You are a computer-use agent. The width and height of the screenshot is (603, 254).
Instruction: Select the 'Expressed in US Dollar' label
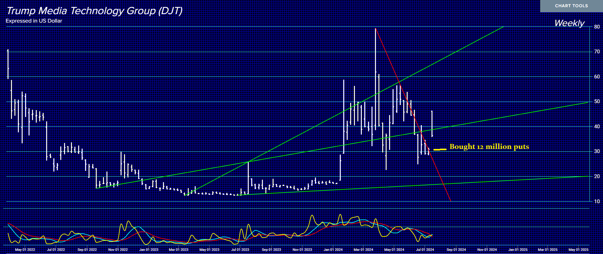coord(34,21)
